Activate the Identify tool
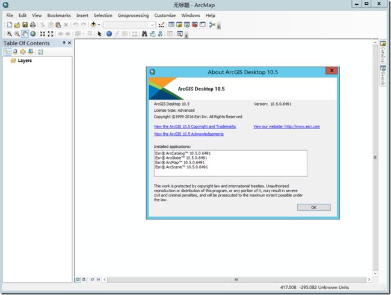 click(x=109, y=34)
